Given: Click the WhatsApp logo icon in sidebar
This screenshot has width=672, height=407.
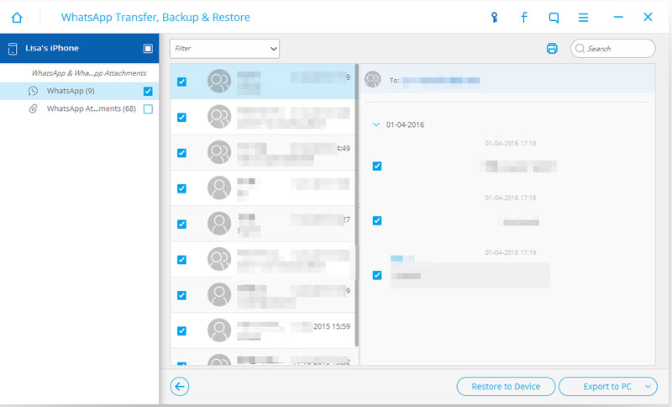Looking at the screenshot, I should coord(33,91).
